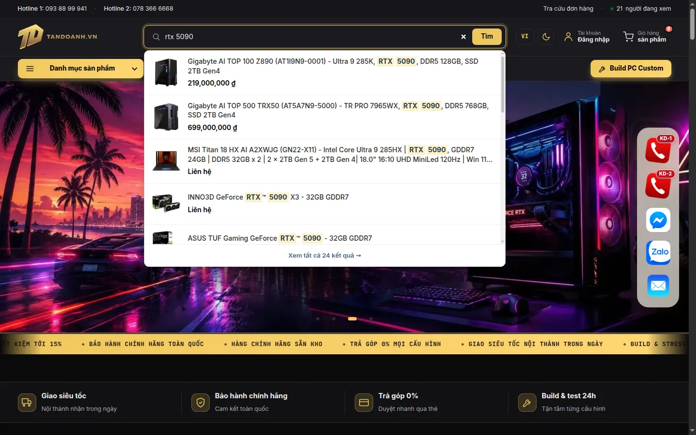Image resolution: width=696 pixels, height=435 pixels.
Task: Click the TANDOANH.VN logo
Action: pos(58,37)
